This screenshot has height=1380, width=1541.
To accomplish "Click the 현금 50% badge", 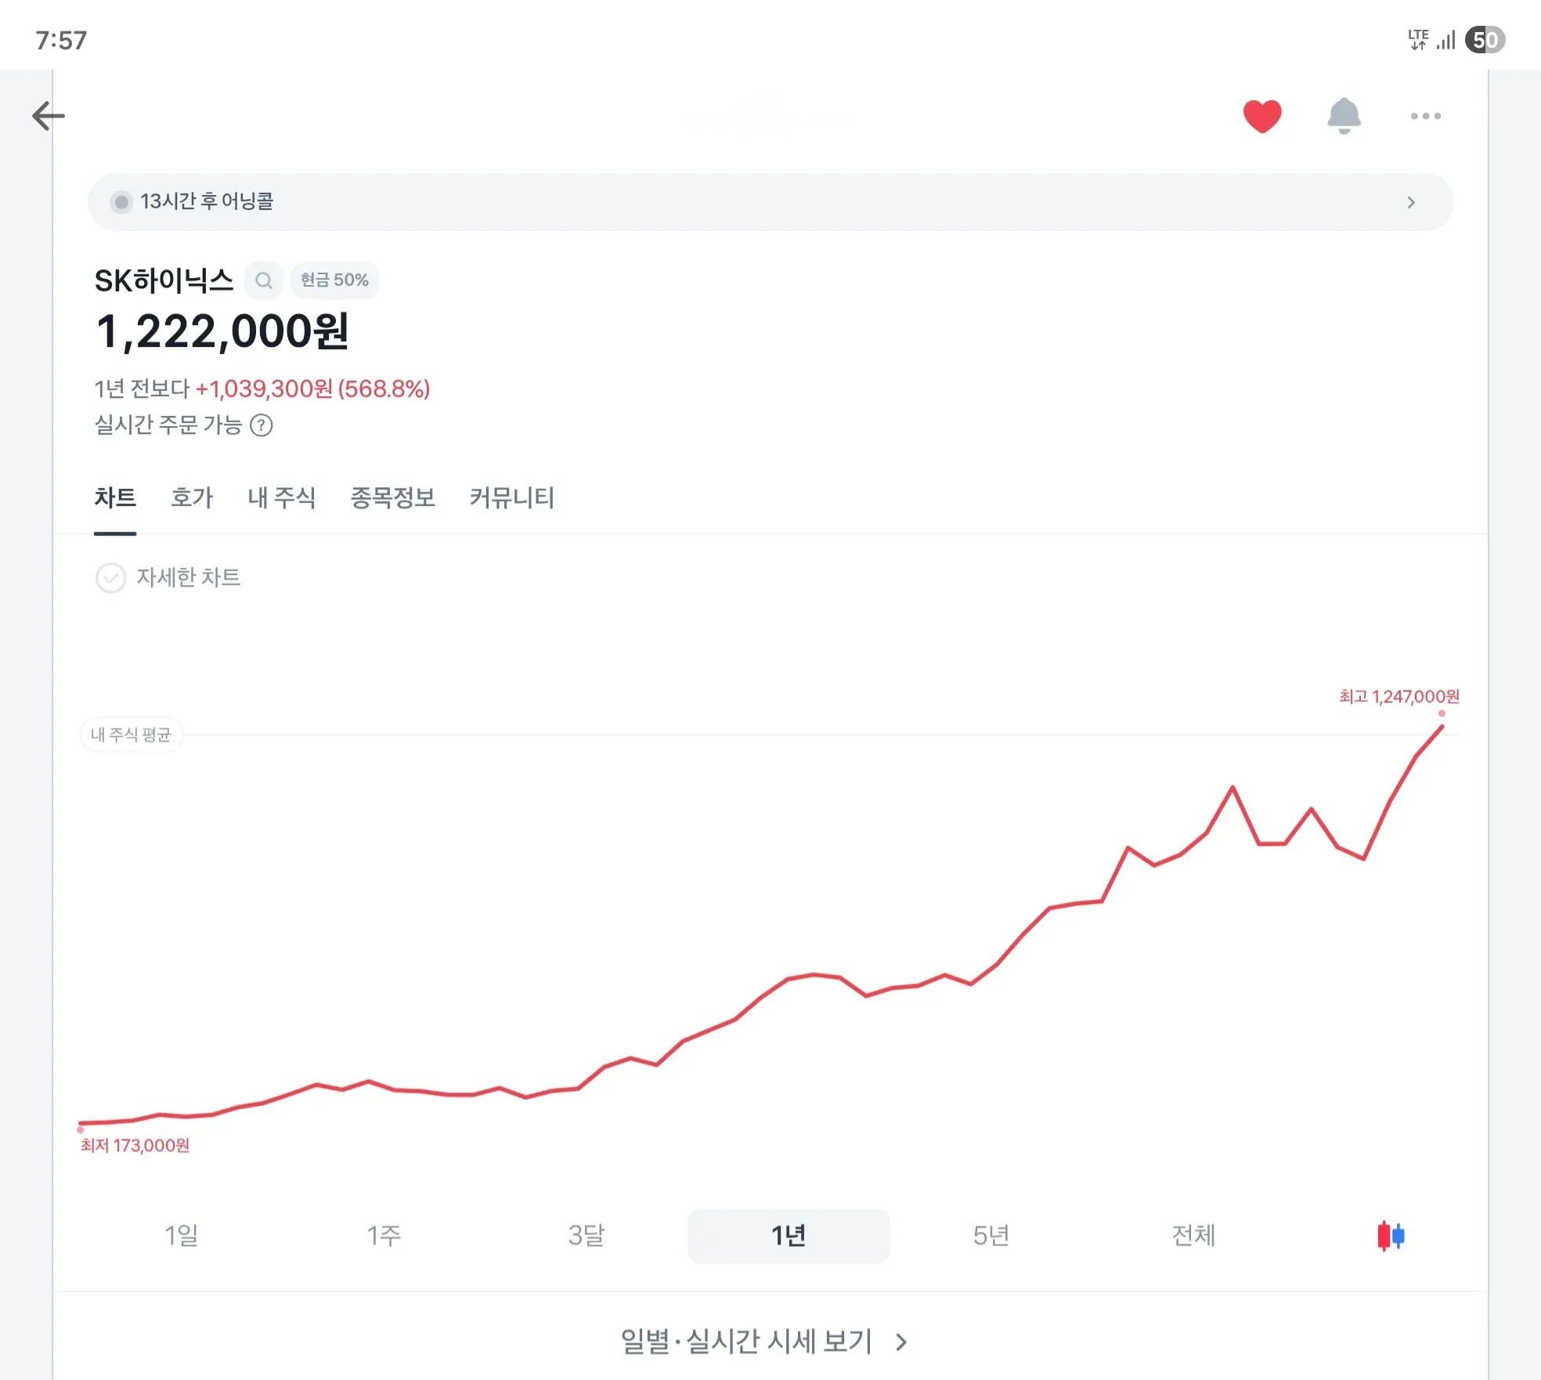I will click(334, 280).
